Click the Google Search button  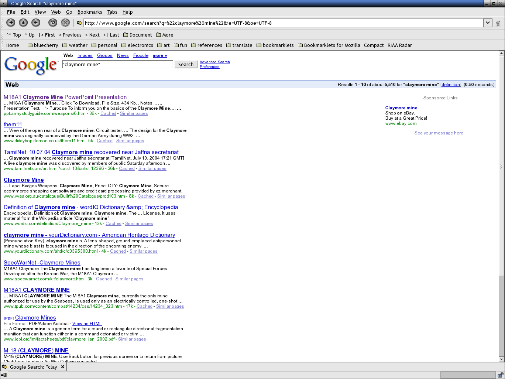click(x=186, y=64)
